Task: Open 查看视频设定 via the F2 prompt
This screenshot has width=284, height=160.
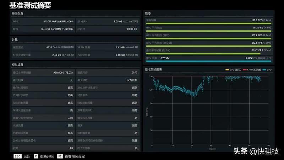Action: (71, 156)
